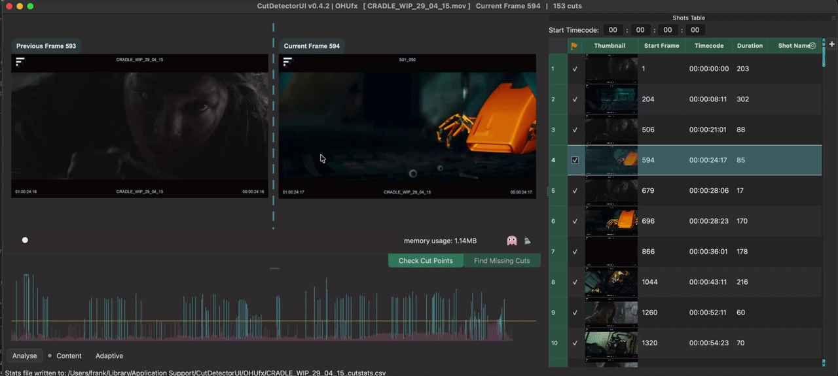Open the shots table settings gear

(x=812, y=46)
